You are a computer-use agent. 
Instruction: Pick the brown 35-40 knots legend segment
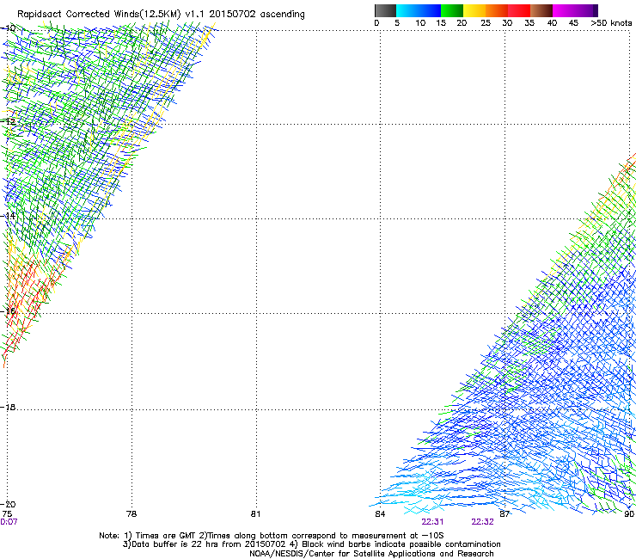541,10
